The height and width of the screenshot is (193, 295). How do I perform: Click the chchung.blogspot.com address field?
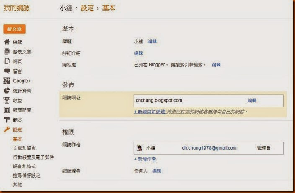coord(208,101)
